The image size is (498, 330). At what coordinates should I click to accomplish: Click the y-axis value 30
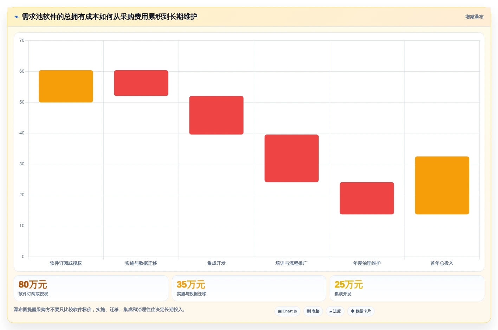pyautogui.click(x=22, y=164)
